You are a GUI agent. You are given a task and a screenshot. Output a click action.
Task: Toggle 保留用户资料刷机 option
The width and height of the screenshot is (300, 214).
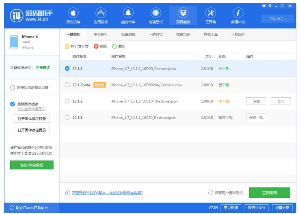pyautogui.click(x=211, y=193)
